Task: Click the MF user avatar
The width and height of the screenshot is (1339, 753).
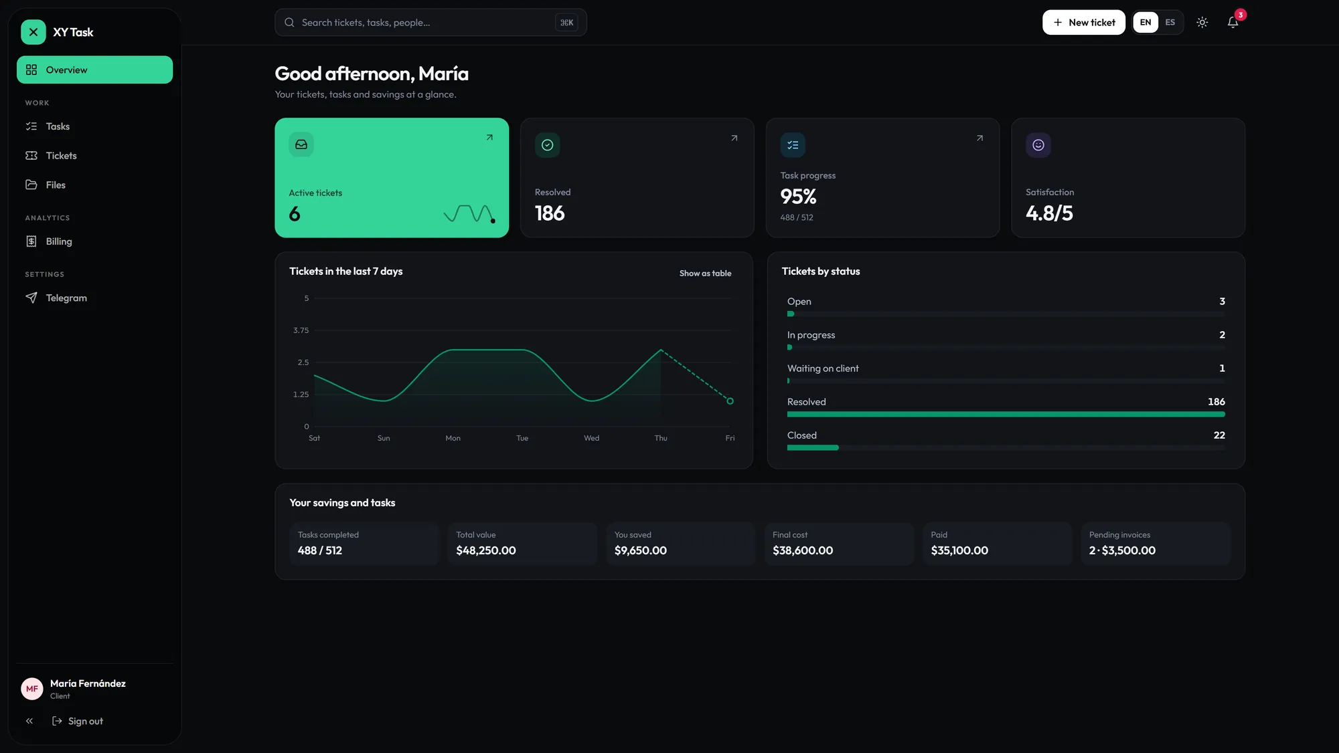Action: (32, 689)
